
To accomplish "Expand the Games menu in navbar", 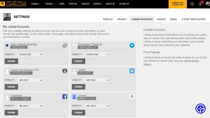I will (x=36, y=4).
